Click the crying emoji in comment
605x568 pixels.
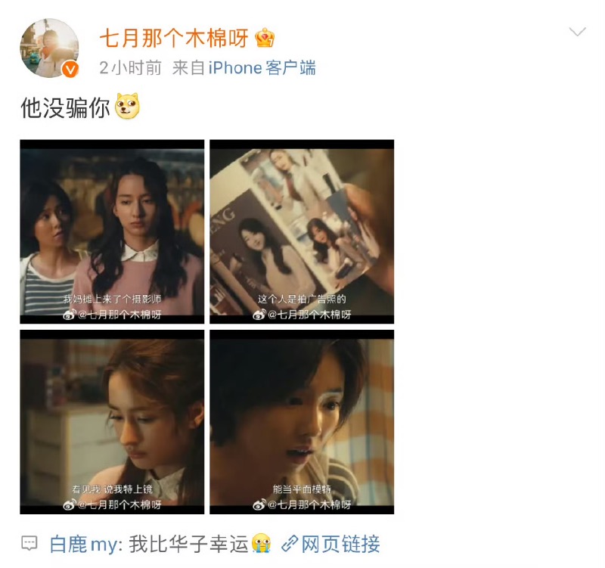[x=261, y=543]
